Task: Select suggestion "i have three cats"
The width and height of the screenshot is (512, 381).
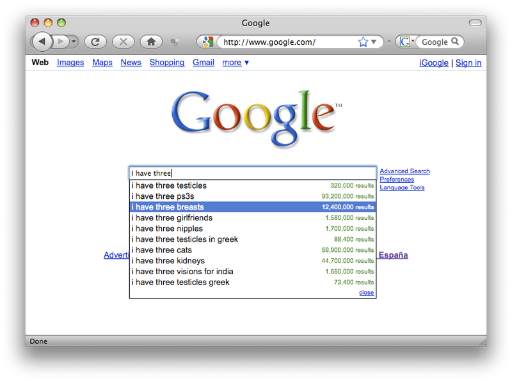Action: tap(253, 250)
